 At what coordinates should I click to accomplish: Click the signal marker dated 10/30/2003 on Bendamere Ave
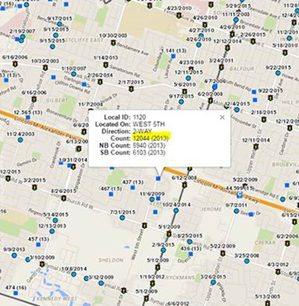click(113, 42)
